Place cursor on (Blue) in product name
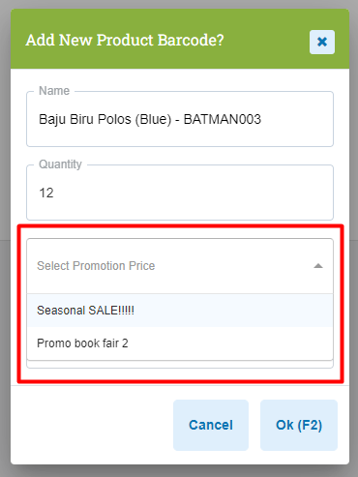Screen dimensions: 358x477 (x=153, y=119)
